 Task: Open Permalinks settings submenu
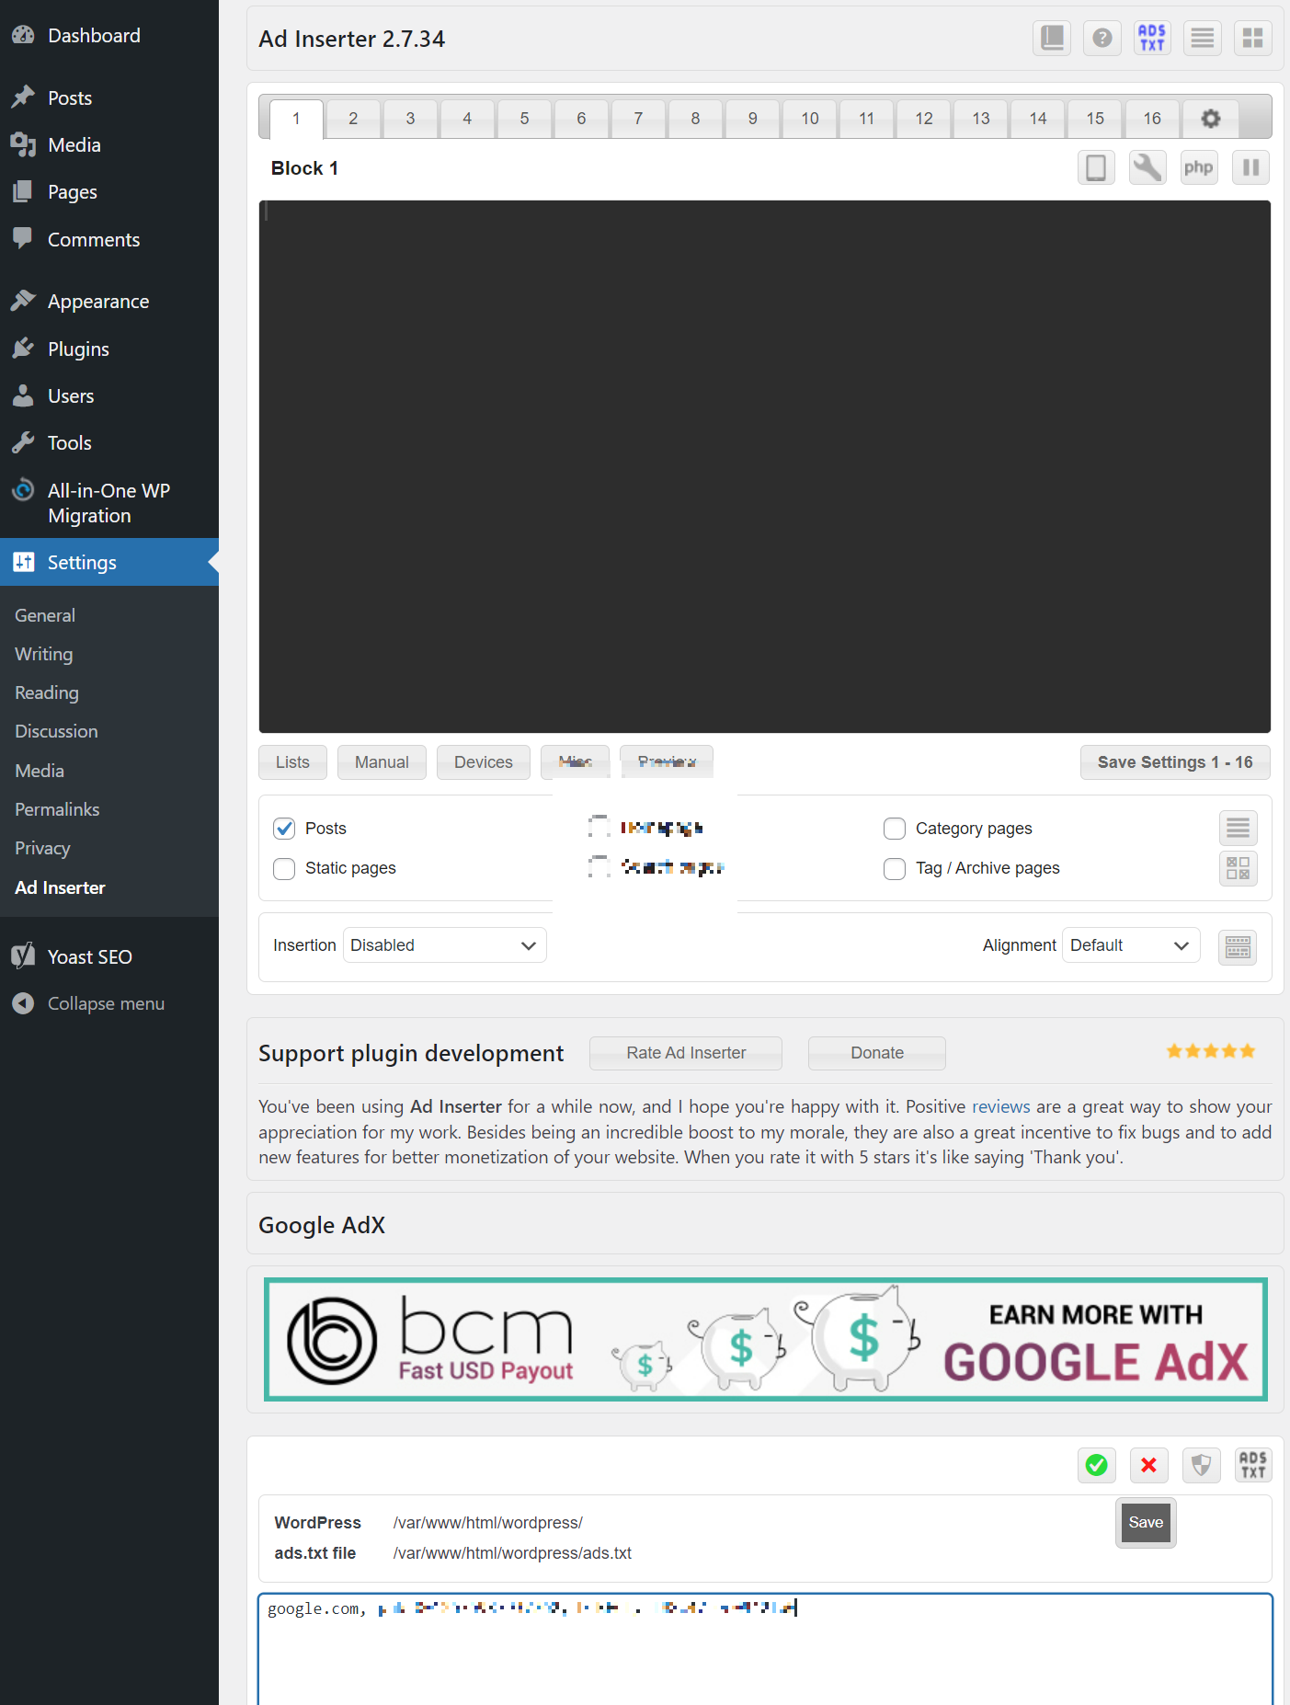[x=57, y=809]
